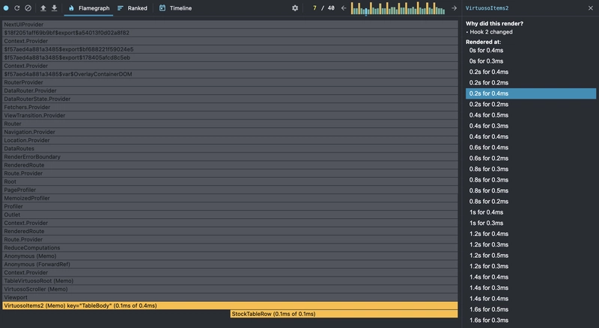Open the 1s for 0.3ms render entry

[531, 223]
